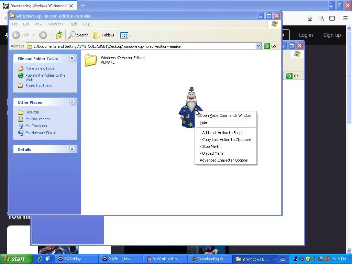
Task: Open the View menu
Action: click(38, 24)
